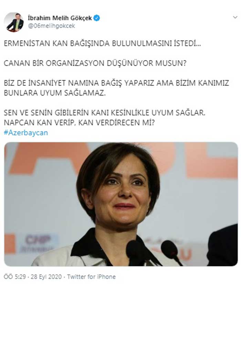Click the NAPCAN KAN VERİP line
241x345 pixels.
pyautogui.click(x=79, y=122)
